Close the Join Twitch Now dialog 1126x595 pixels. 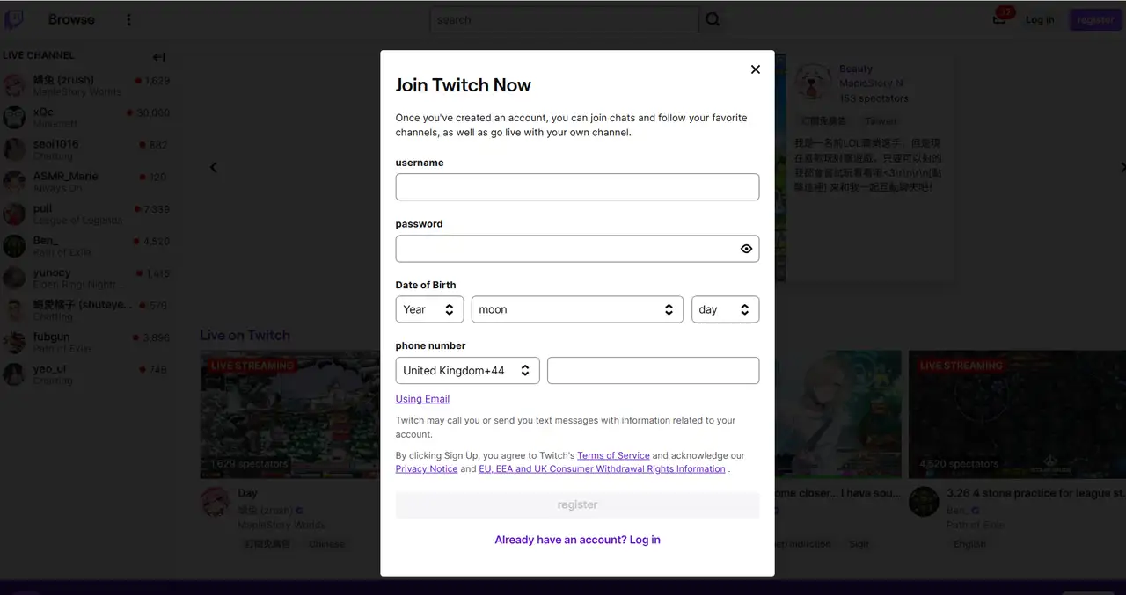click(x=755, y=69)
